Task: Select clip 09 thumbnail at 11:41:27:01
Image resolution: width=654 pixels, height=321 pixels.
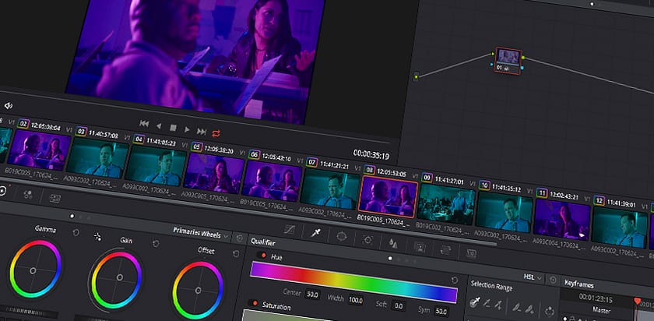Action: tap(446, 205)
